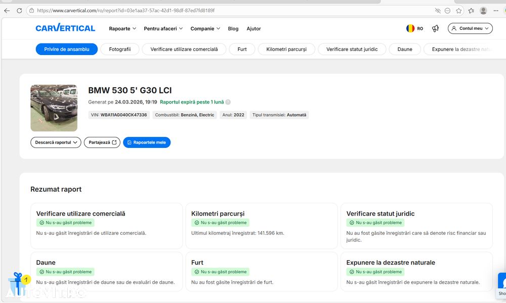
Task: Click the carVertical logo
Action: point(65,28)
